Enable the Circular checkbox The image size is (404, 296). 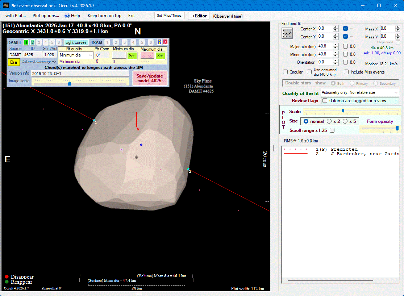pos(286,72)
